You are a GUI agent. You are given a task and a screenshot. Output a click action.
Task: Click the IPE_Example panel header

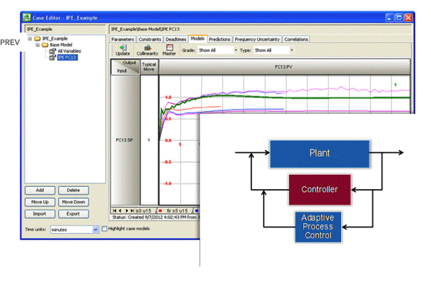(x=65, y=29)
